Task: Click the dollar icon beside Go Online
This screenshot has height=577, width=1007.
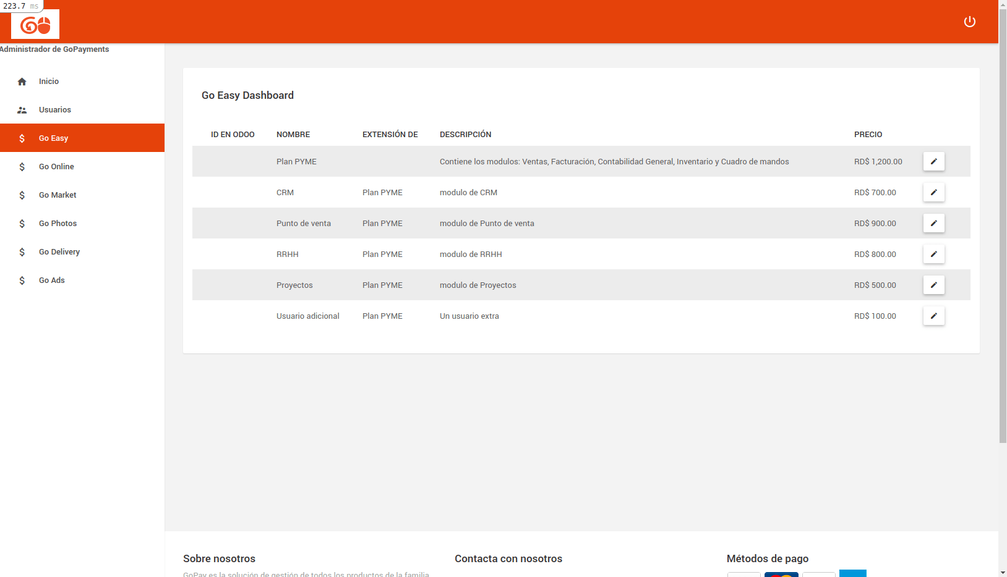Action: pyautogui.click(x=22, y=167)
